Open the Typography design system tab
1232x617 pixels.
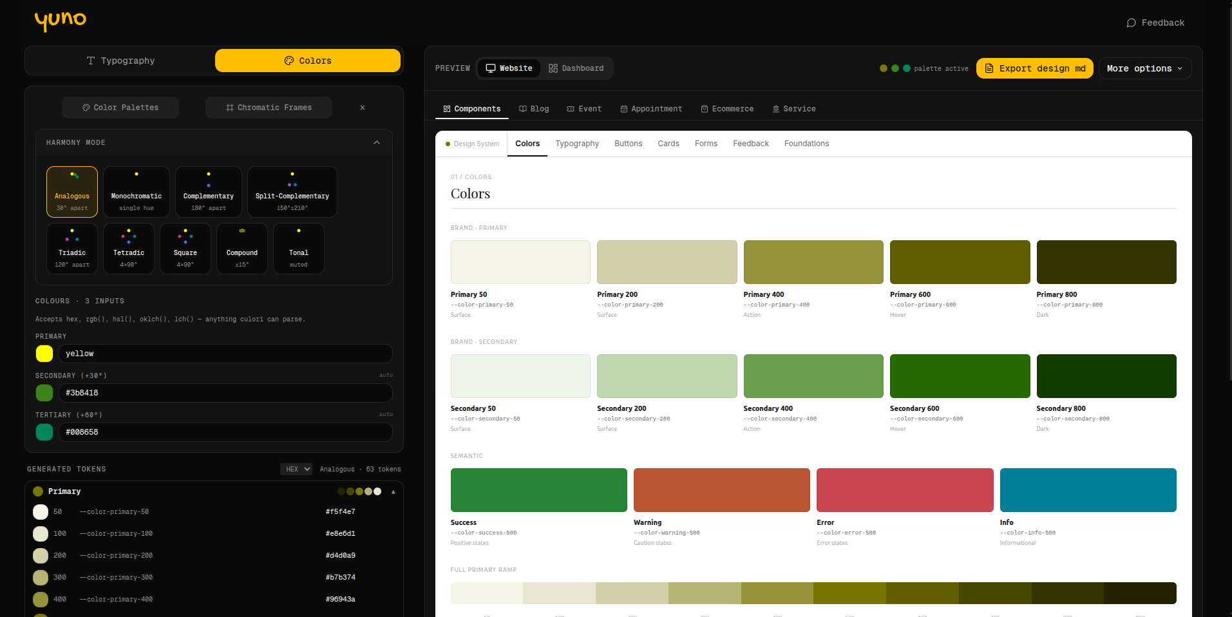[577, 144]
